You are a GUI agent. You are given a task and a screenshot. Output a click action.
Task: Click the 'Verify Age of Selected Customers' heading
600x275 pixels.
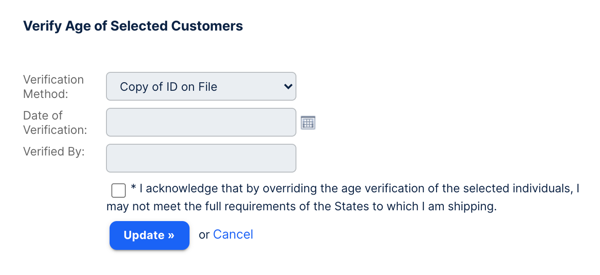pyautogui.click(x=133, y=26)
